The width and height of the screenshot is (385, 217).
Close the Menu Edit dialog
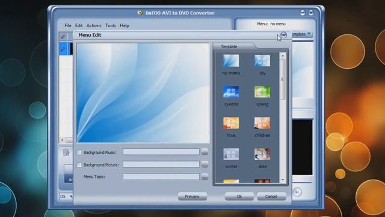pyautogui.click(x=283, y=35)
